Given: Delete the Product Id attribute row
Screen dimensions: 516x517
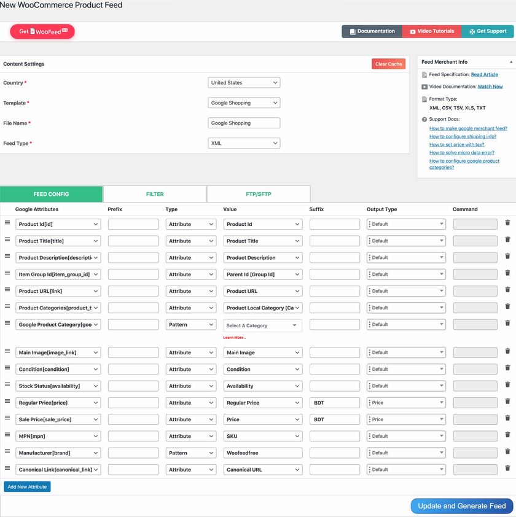Looking at the screenshot, I should (x=507, y=223).
